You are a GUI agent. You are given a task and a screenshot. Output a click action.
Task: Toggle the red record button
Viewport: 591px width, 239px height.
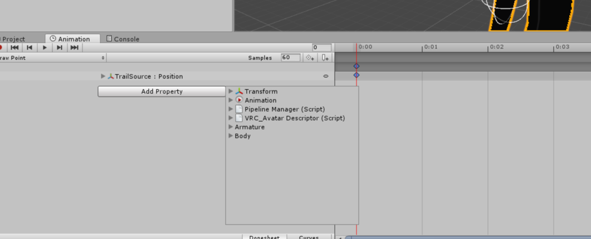pos(2,47)
